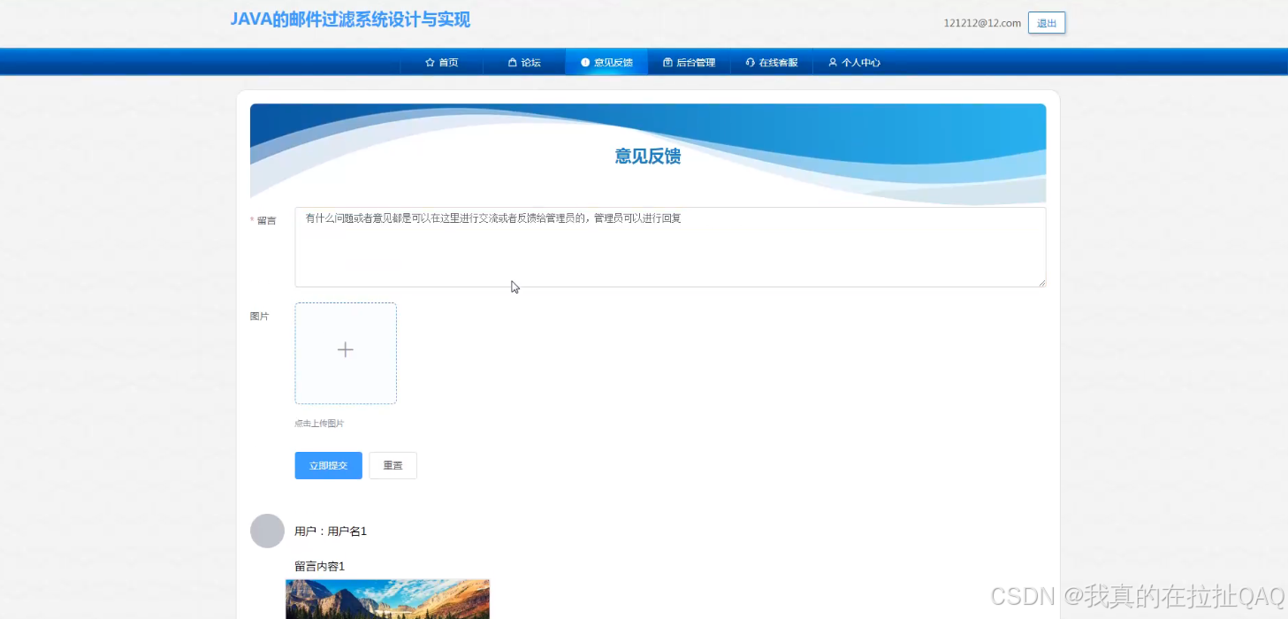
Task: Click the round icon beside 意见反馈
Action: 585,63
